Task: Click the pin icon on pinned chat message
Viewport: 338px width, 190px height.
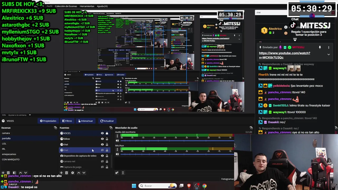Action: click(x=320, y=47)
